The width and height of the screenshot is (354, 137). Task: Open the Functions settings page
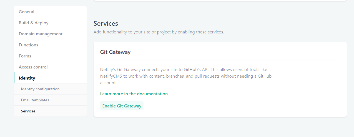(x=28, y=45)
